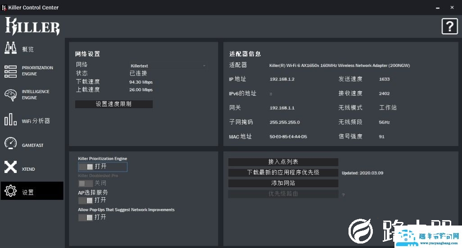This screenshot has height=248, width=462.
Task: Open GAMEFAST section
Action: point(32,145)
